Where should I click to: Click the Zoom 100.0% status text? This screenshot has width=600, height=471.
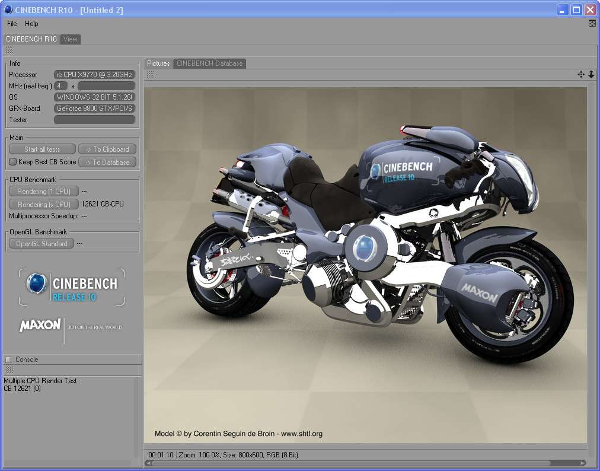(200, 455)
